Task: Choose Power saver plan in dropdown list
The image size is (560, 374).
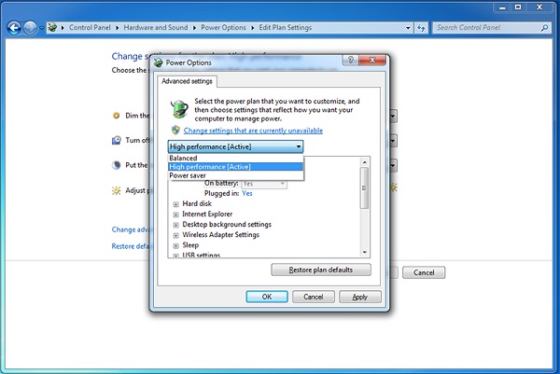Action: pyautogui.click(x=189, y=174)
